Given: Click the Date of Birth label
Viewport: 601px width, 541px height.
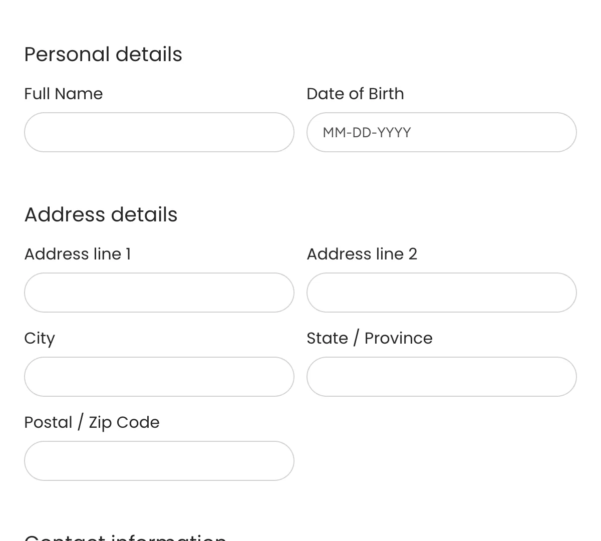Looking at the screenshot, I should click(x=355, y=94).
